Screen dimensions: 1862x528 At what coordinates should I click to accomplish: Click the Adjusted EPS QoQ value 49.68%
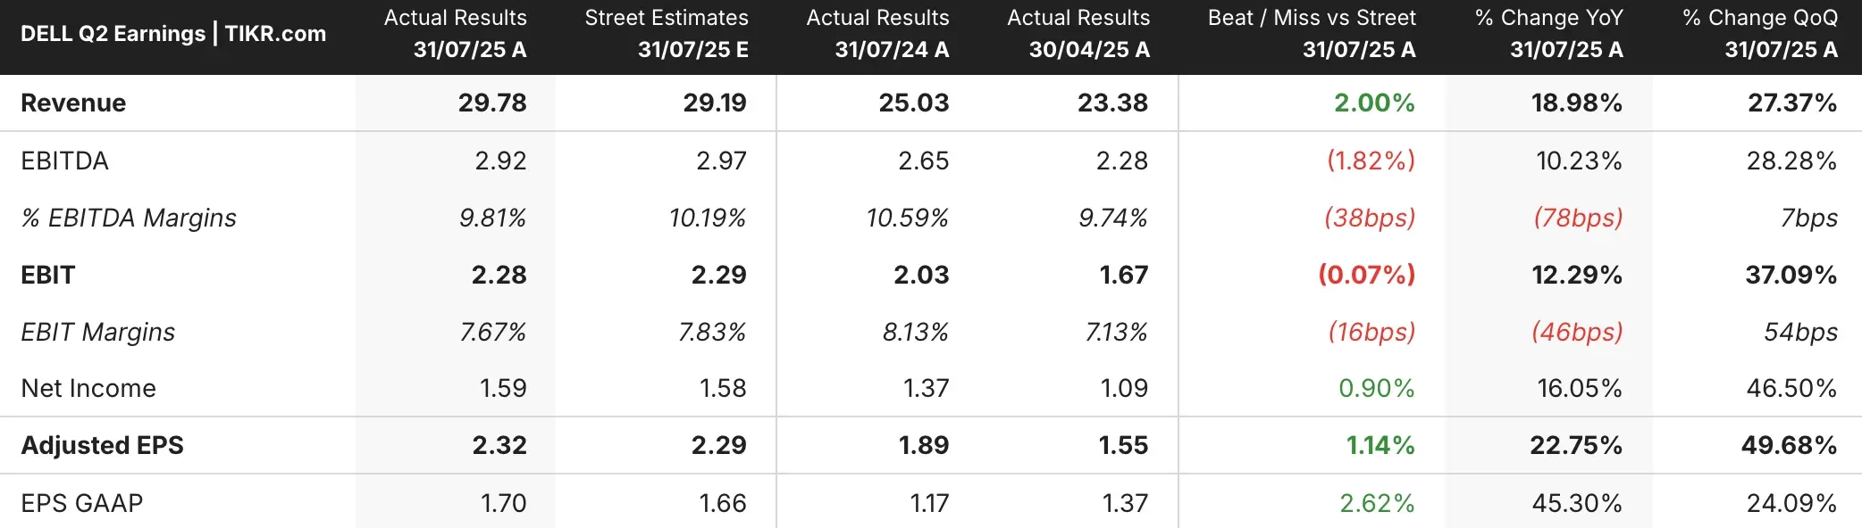(1789, 445)
